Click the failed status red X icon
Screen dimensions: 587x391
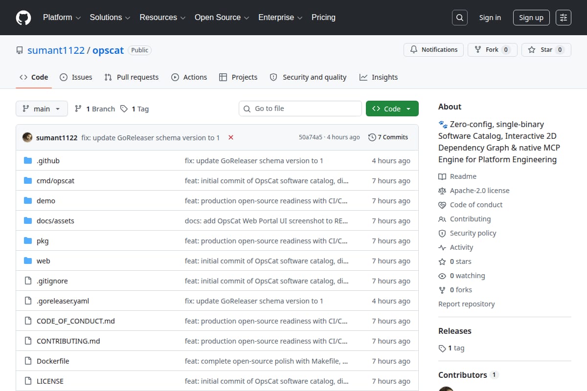click(231, 137)
